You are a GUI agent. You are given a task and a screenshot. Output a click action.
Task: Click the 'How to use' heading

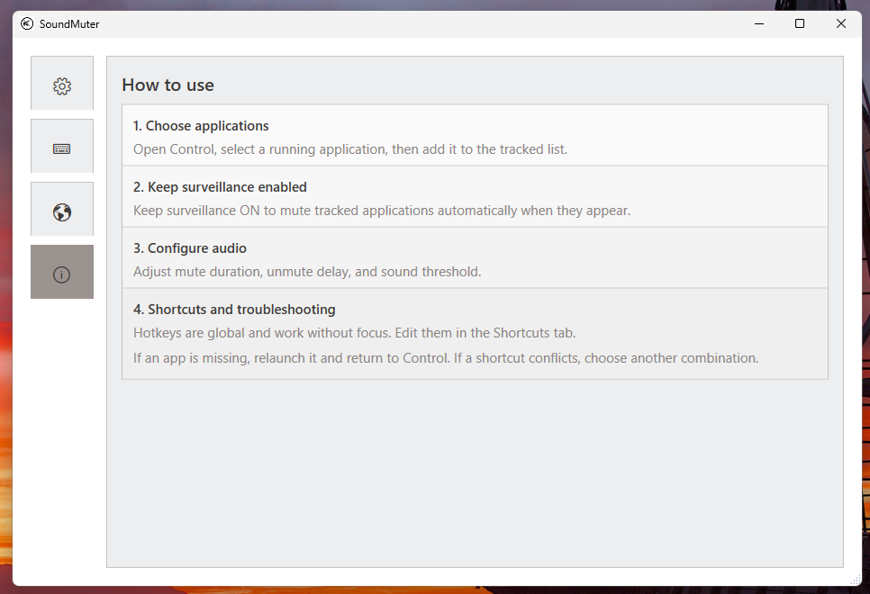pos(168,85)
